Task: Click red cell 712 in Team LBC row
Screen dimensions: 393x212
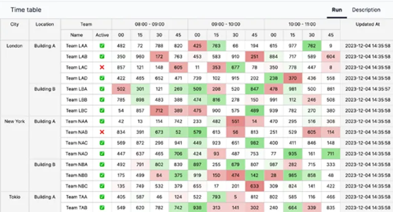Action: pos(159,111)
